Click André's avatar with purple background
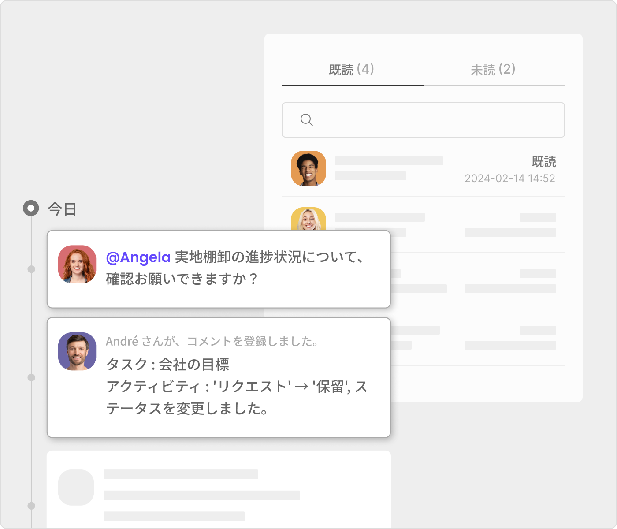Screen dimensions: 617x529 point(77,351)
